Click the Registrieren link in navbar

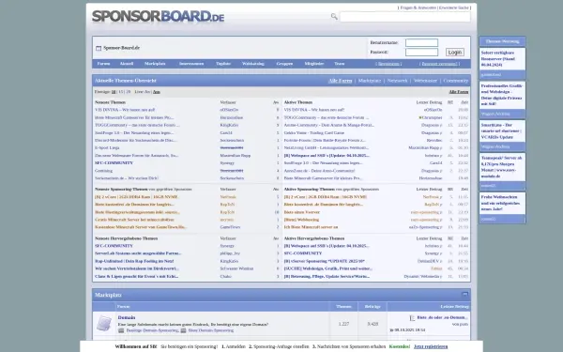coord(388,64)
